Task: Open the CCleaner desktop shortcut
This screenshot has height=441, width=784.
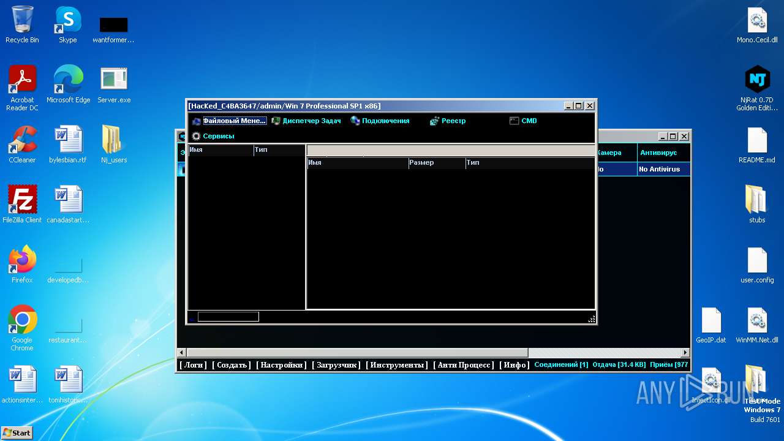Action: [22, 145]
